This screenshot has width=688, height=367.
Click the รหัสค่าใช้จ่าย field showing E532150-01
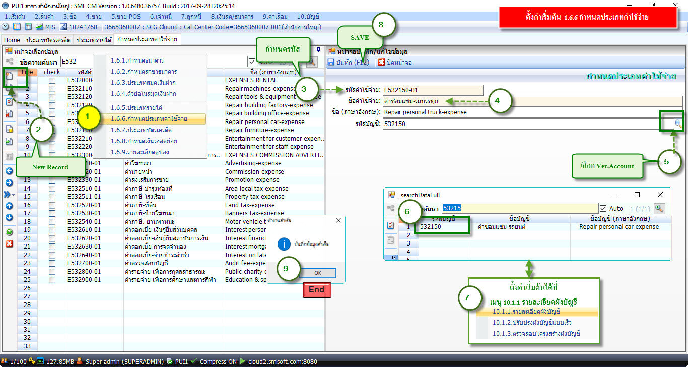point(433,90)
